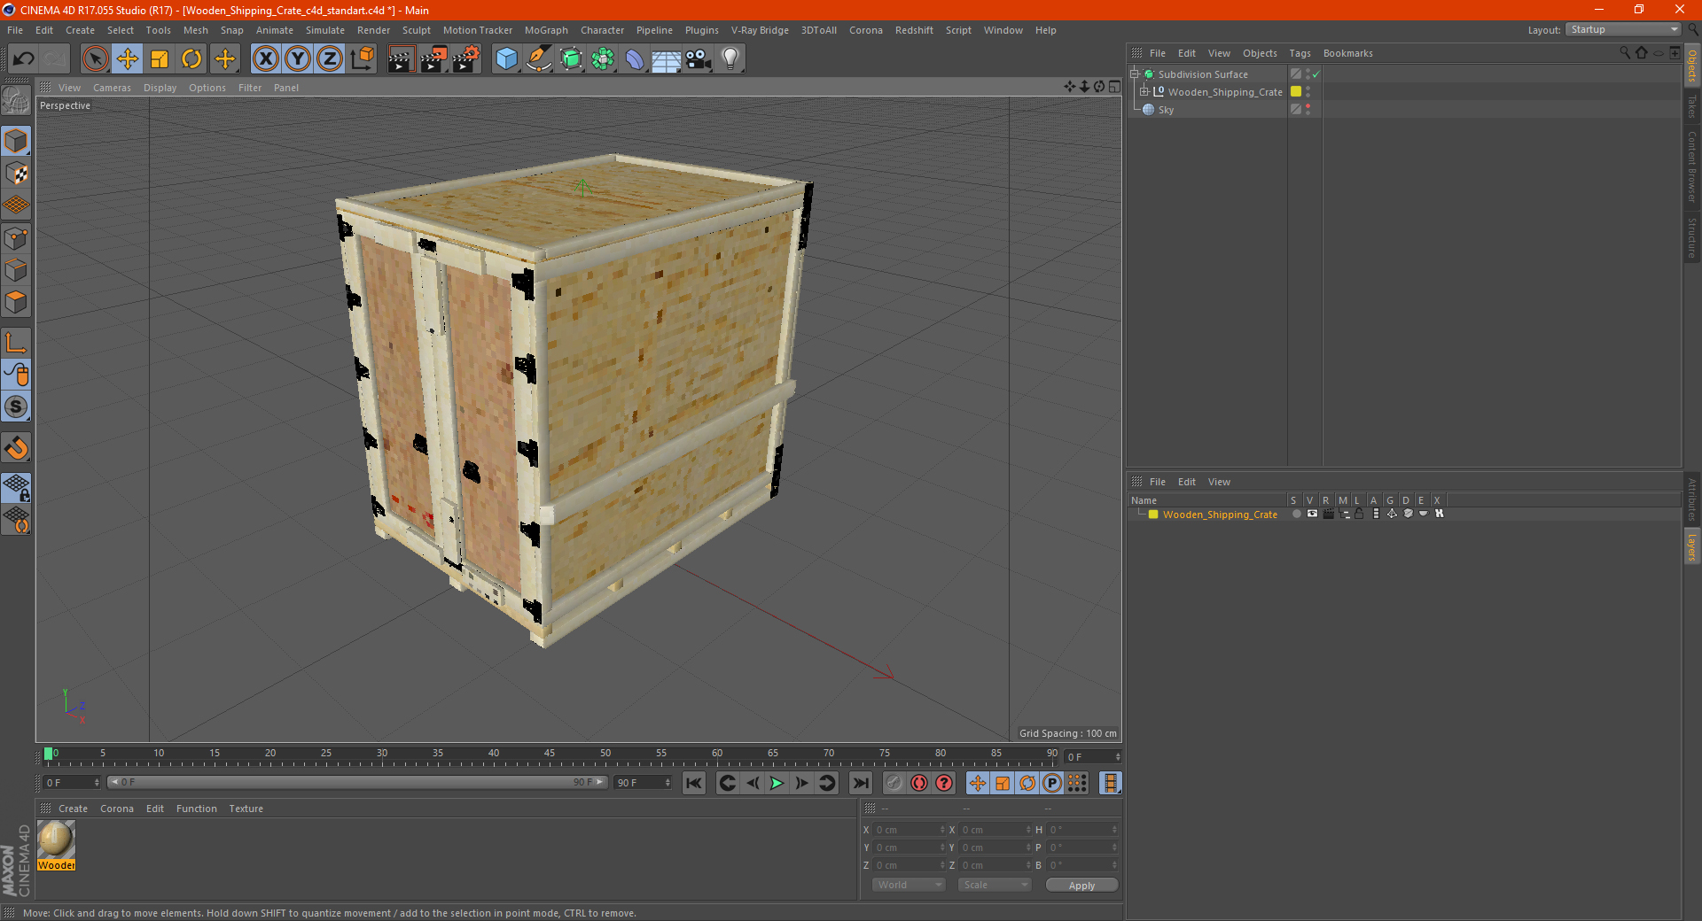Activate the Scale tool
1702x921 pixels.
tap(160, 59)
